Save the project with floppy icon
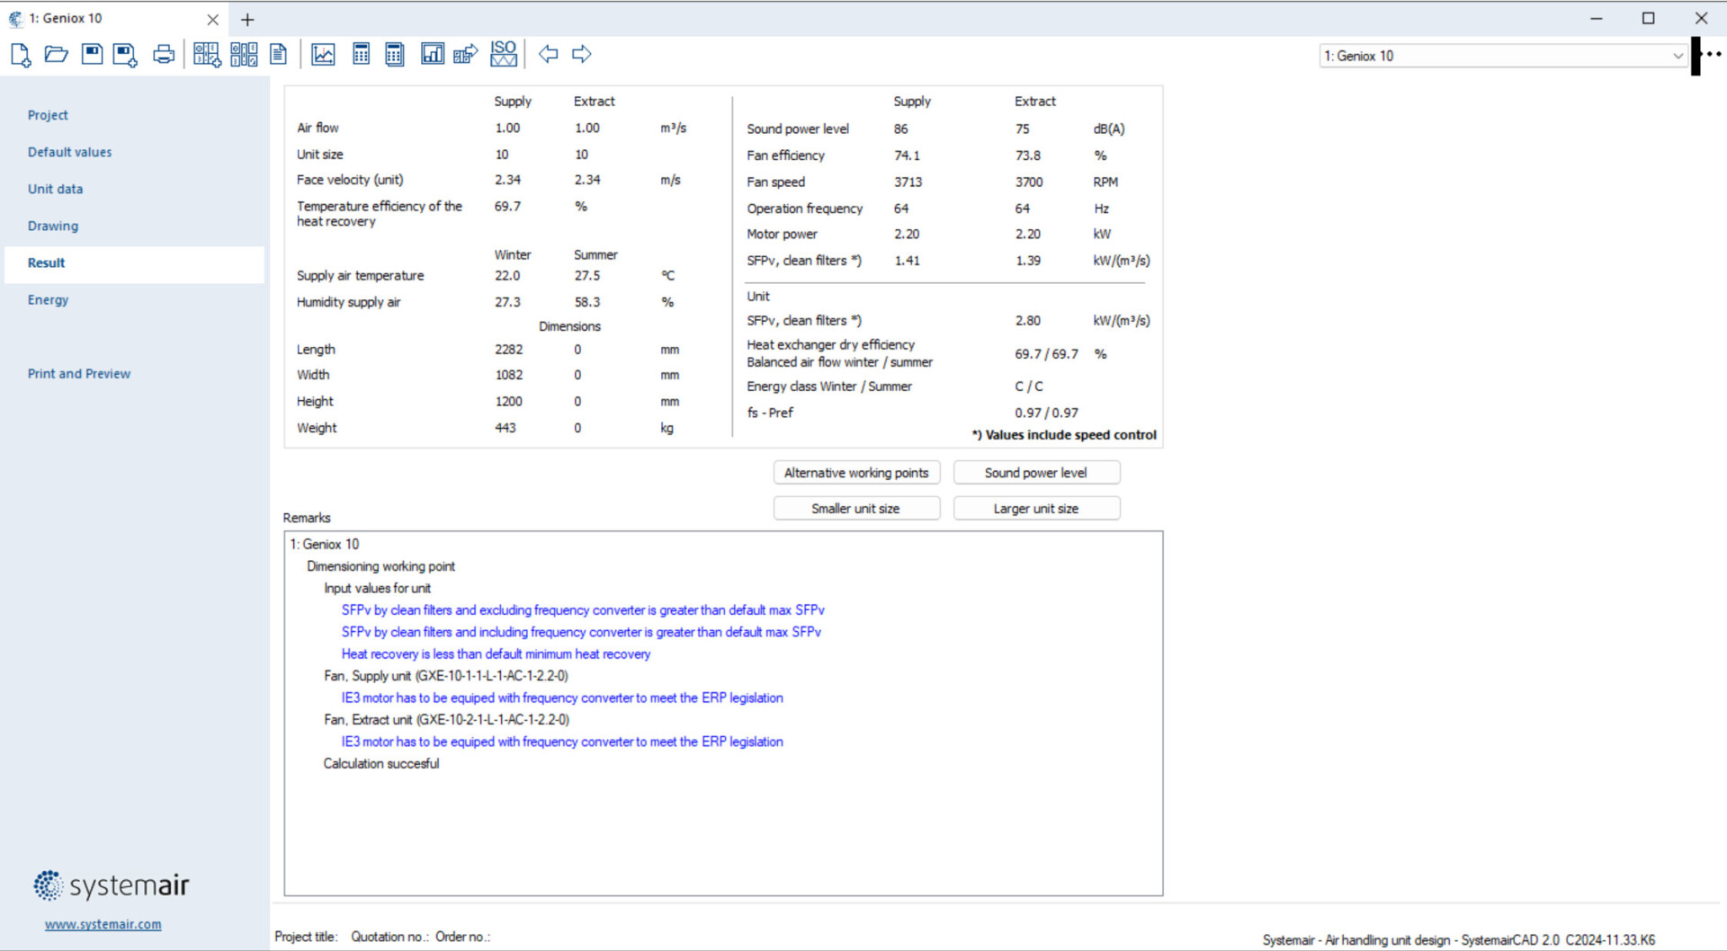The image size is (1727, 951). point(92,55)
